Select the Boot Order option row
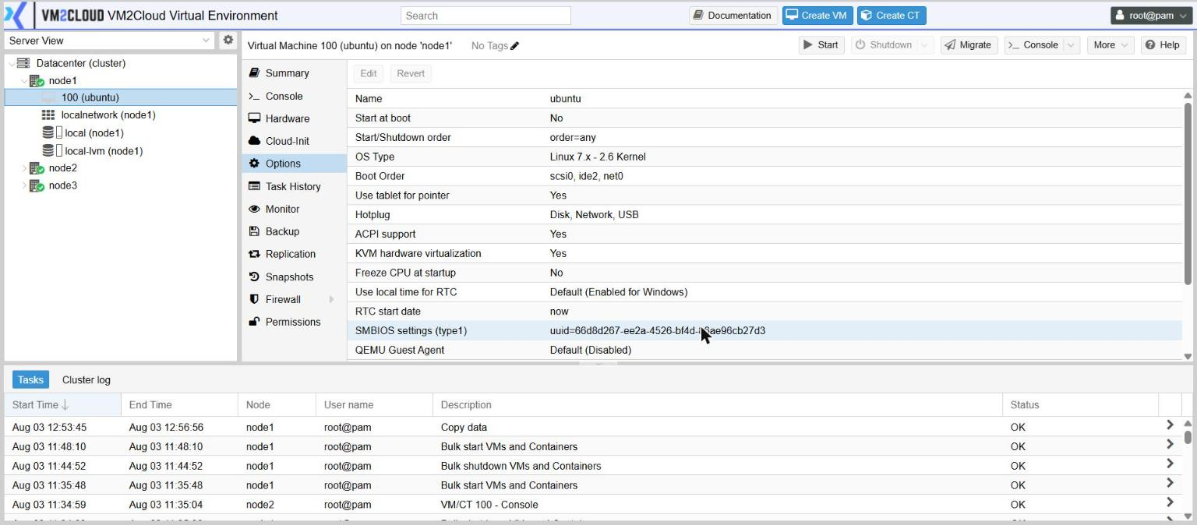1197x525 pixels. click(x=764, y=176)
